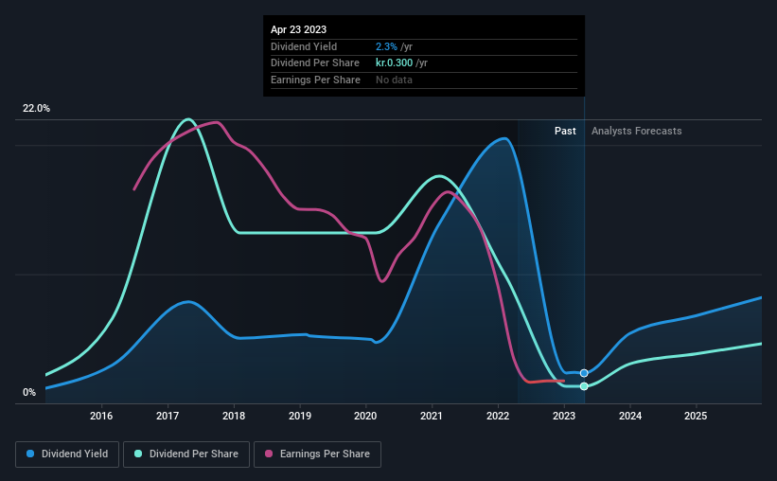Click the 2021 x-axis label
This screenshot has height=481, width=777.
[432, 416]
